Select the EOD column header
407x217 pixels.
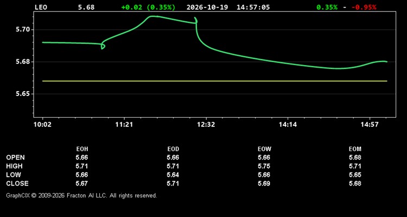click(x=173, y=149)
